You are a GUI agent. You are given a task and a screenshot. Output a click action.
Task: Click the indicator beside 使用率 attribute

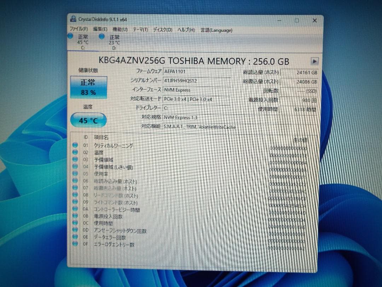click(75, 174)
